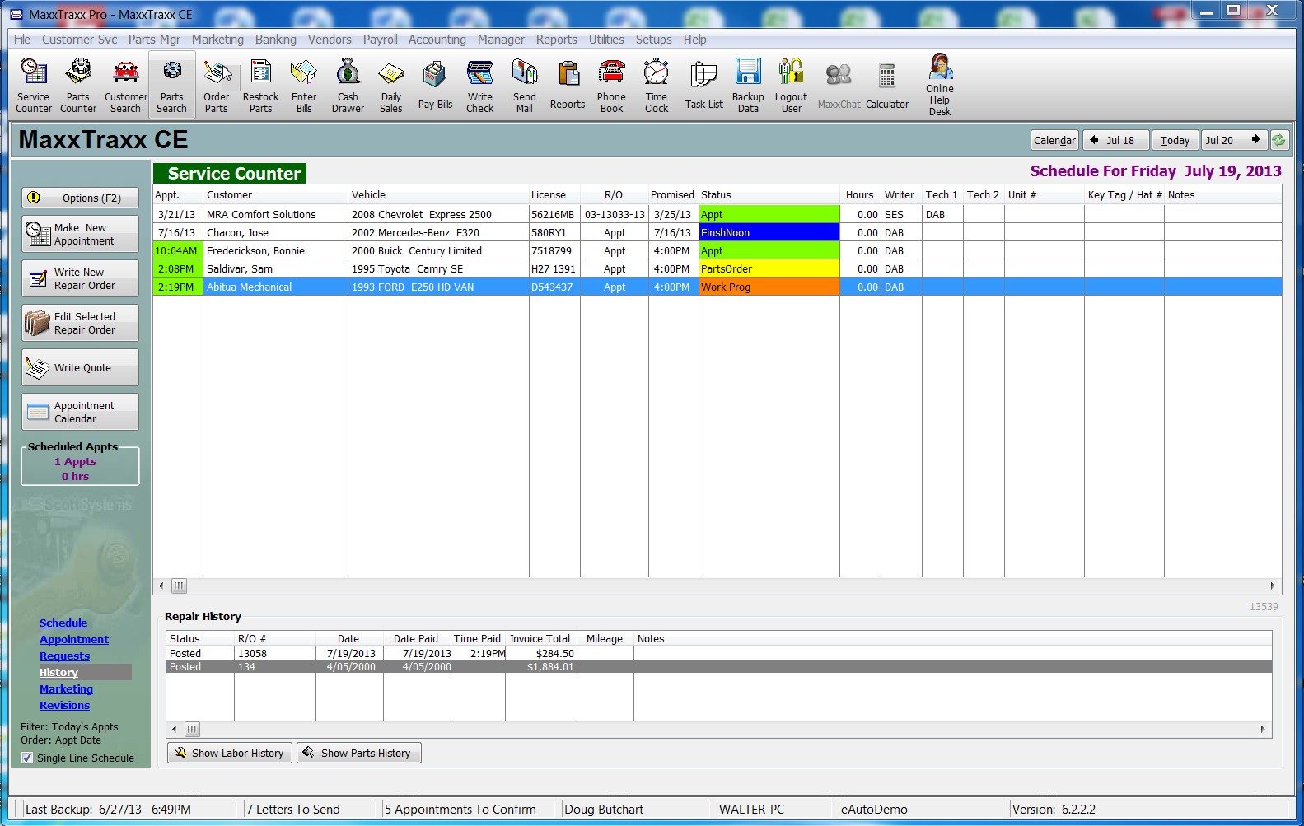The width and height of the screenshot is (1304, 826).
Task: Open Restock Parts
Action: tap(260, 86)
